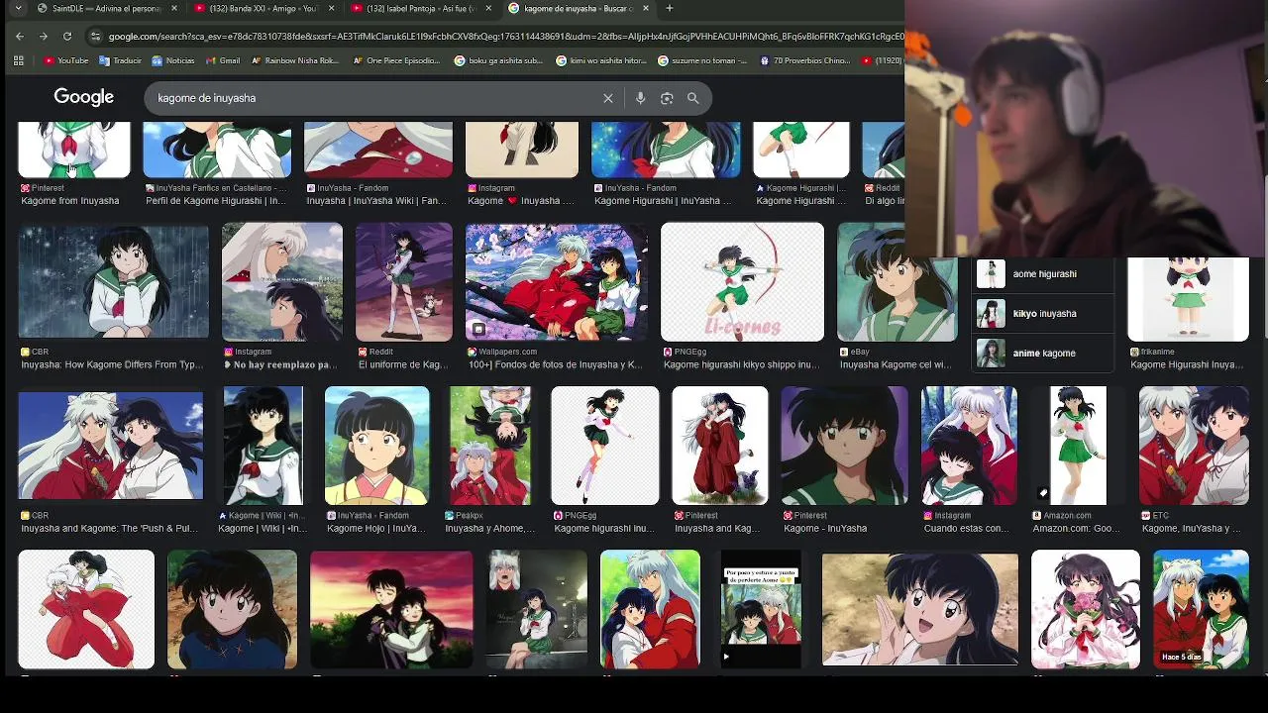The image size is (1268, 713).
Task: Close the Banda XXI - Amigo tab
Action: pyautogui.click(x=332, y=8)
